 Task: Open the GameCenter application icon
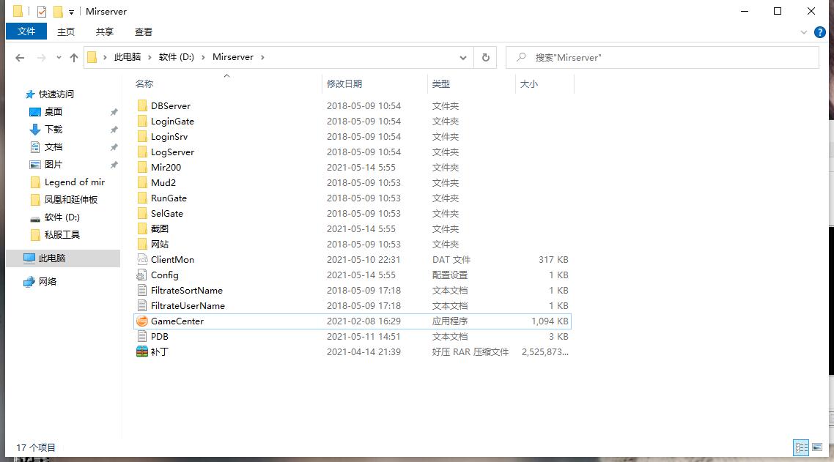(142, 321)
